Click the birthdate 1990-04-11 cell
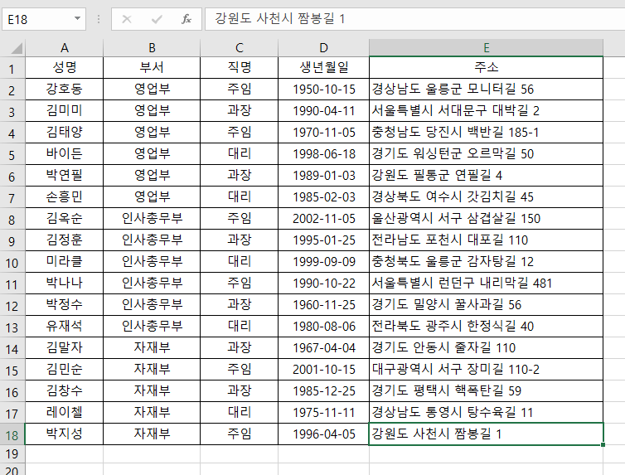 [x=323, y=110]
